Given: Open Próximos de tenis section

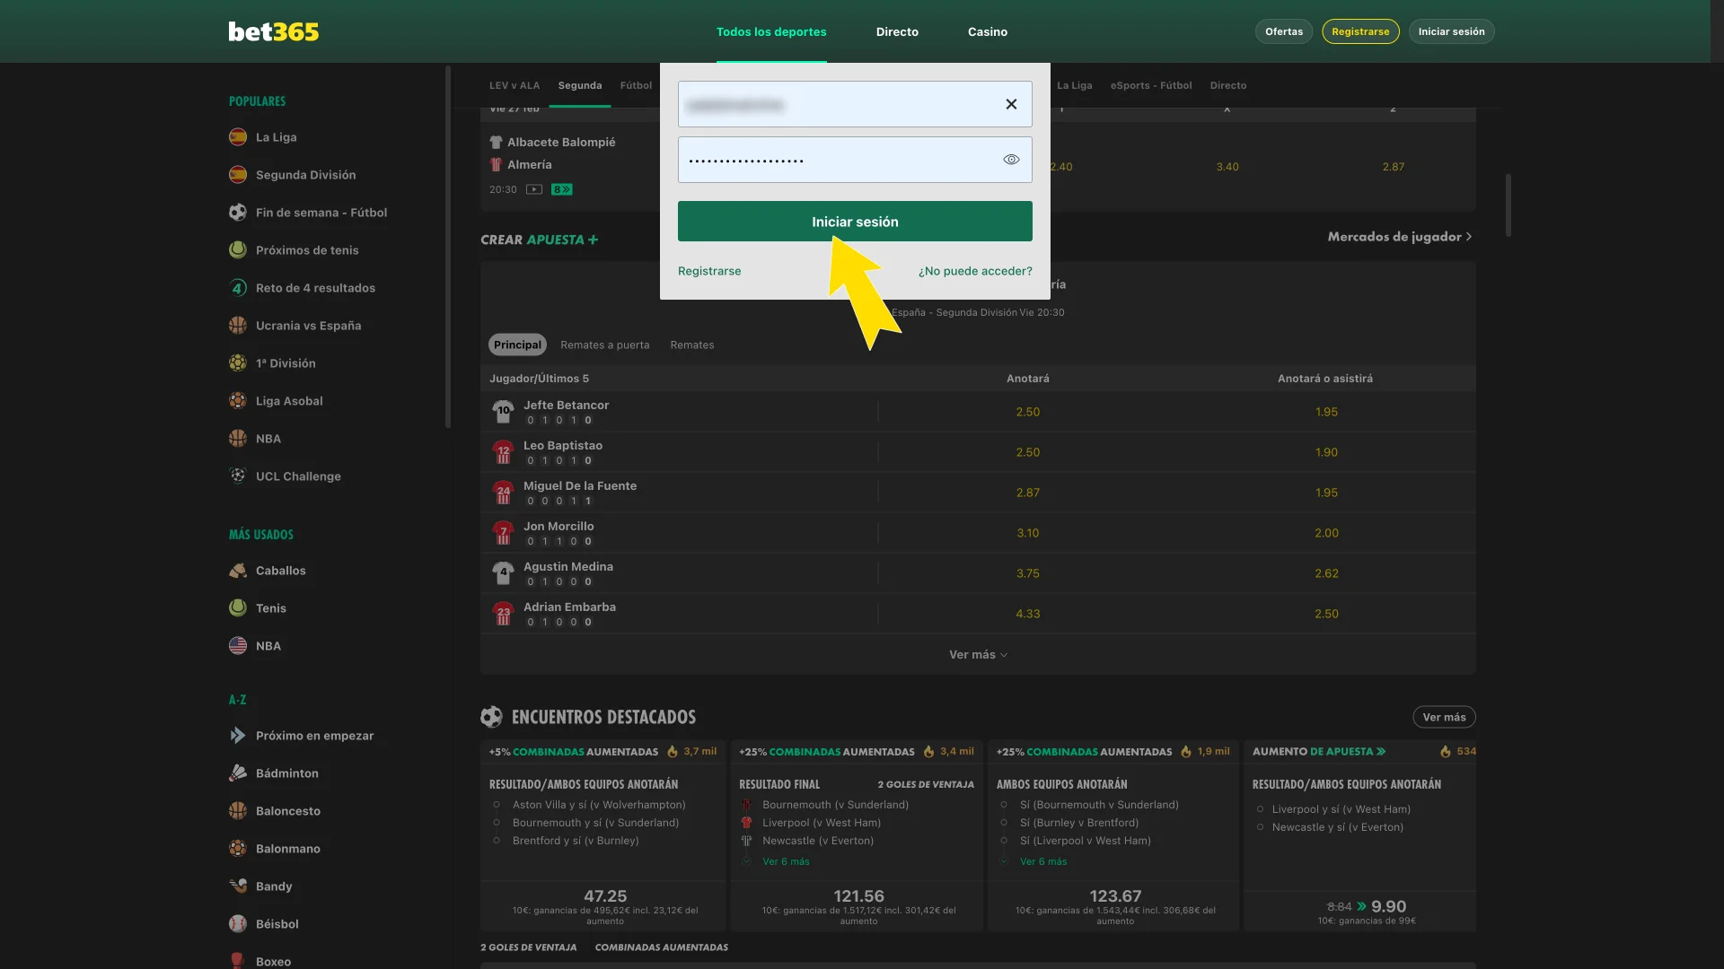Looking at the screenshot, I should [306, 249].
